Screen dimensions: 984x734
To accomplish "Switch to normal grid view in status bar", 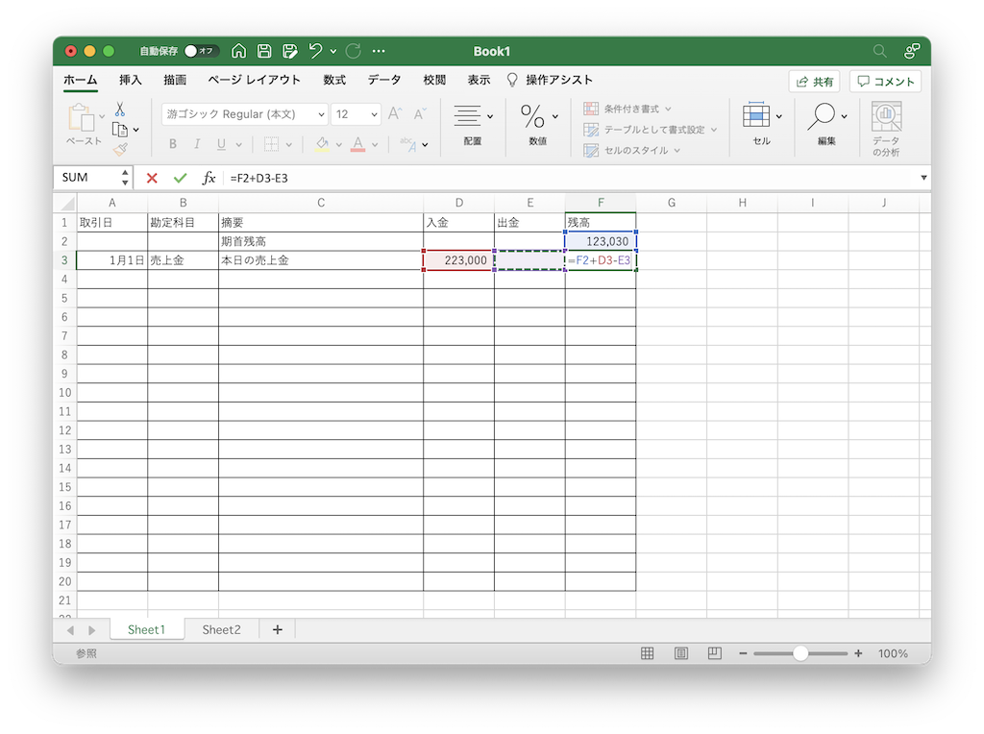I will 648,653.
